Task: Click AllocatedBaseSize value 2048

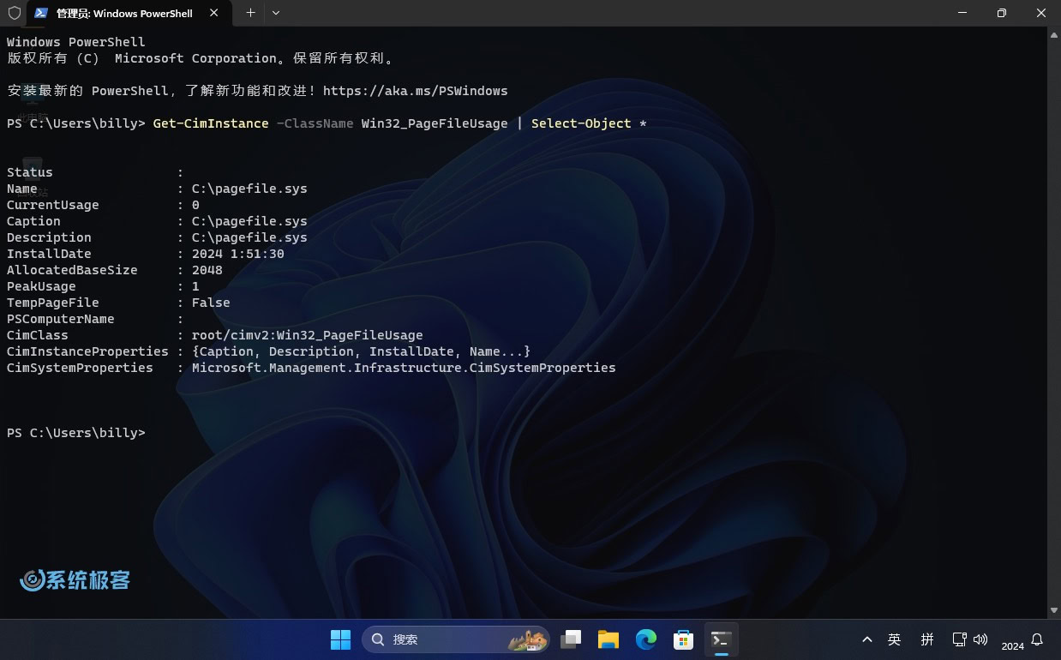Action: (x=207, y=270)
